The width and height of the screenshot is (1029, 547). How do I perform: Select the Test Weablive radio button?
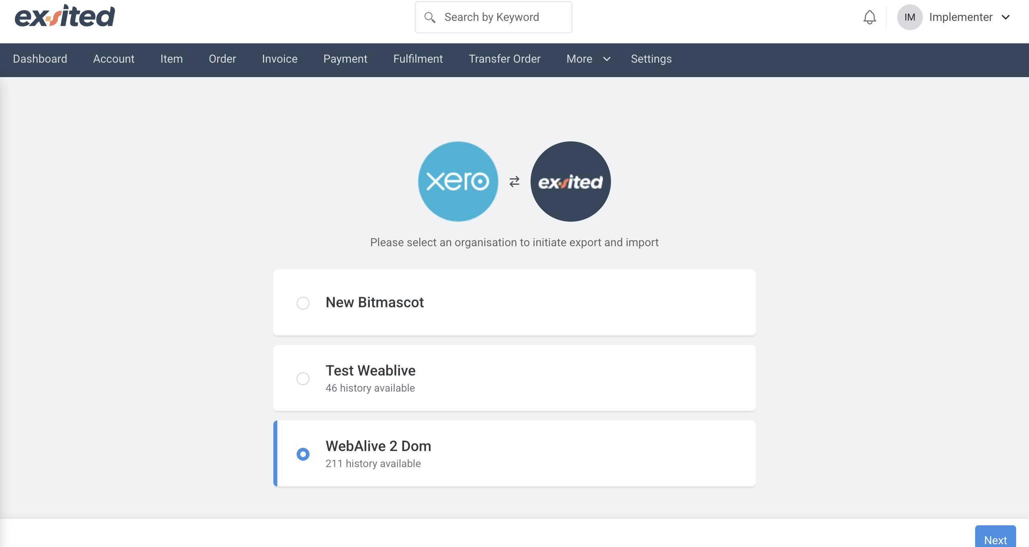tap(303, 378)
